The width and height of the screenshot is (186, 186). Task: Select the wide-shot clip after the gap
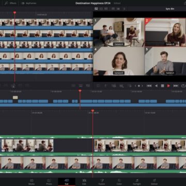coord(140,146)
